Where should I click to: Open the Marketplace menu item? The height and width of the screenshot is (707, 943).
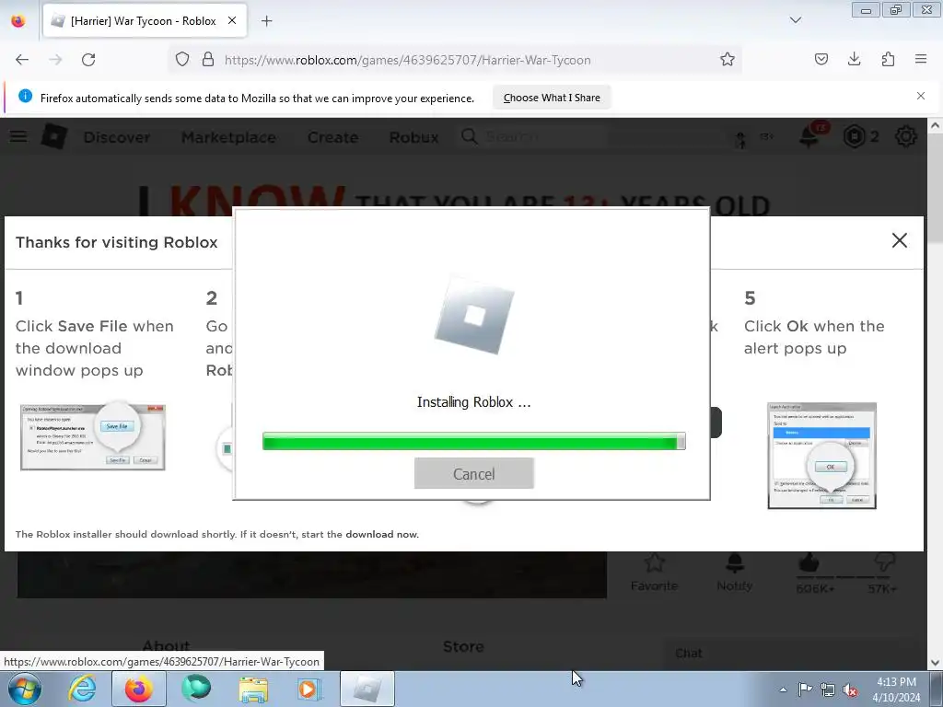click(x=228, y=137)
